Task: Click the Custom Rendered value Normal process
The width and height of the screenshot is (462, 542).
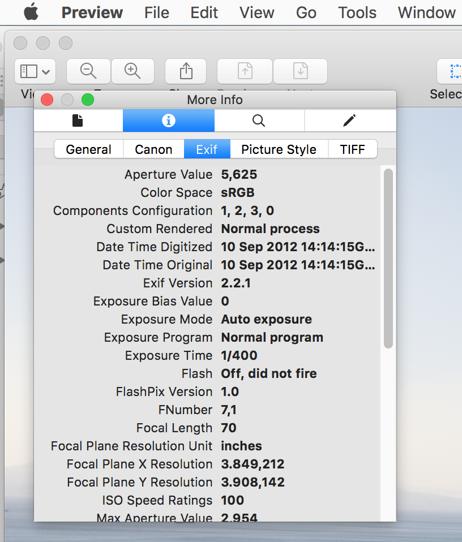Action: (x=271, y=229)
